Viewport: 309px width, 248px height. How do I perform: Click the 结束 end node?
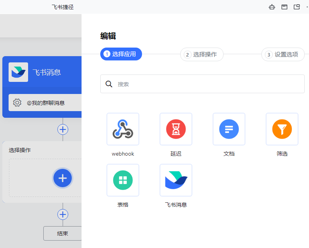[x=62, y=234]
